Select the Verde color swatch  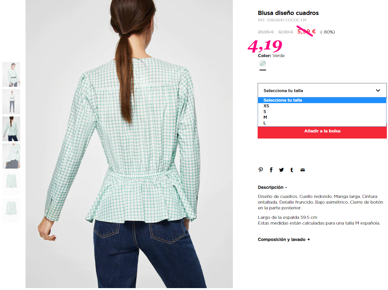click(x=263, y=64)
